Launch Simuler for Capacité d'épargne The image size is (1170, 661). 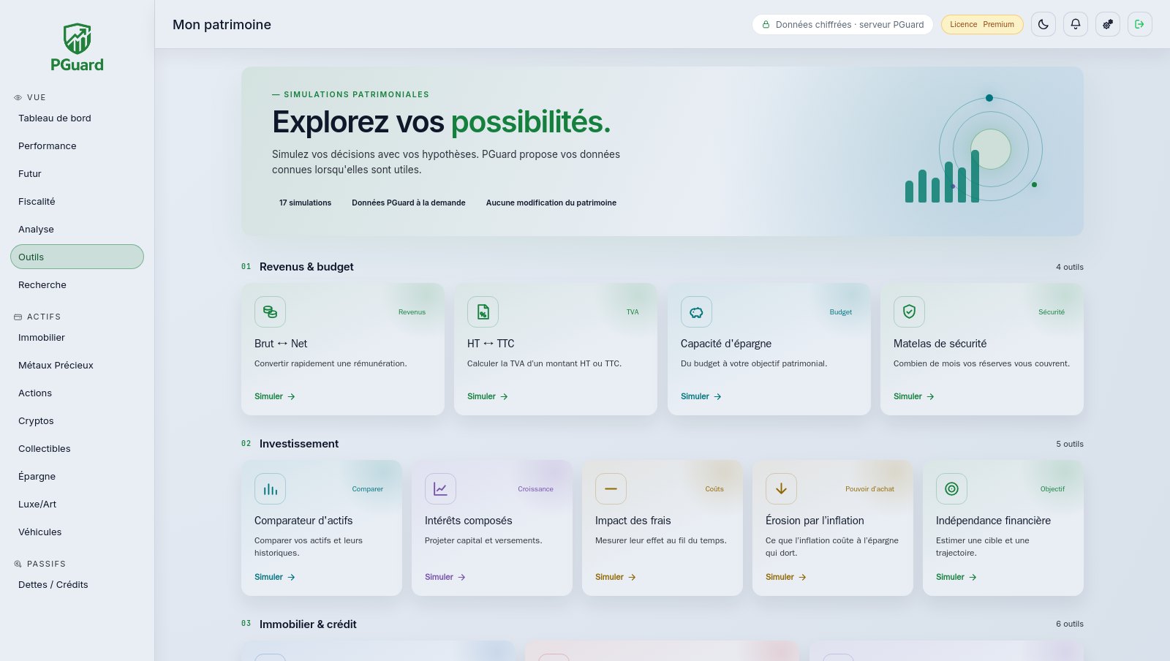pos(701,396)
